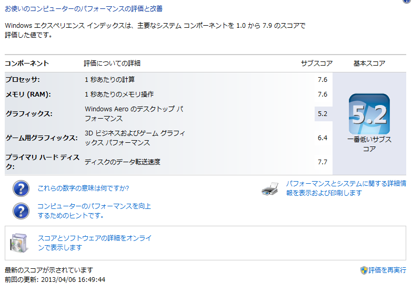Open スコアとソフトウェアの詳細をオンライン link

click(x=95, y=243)
